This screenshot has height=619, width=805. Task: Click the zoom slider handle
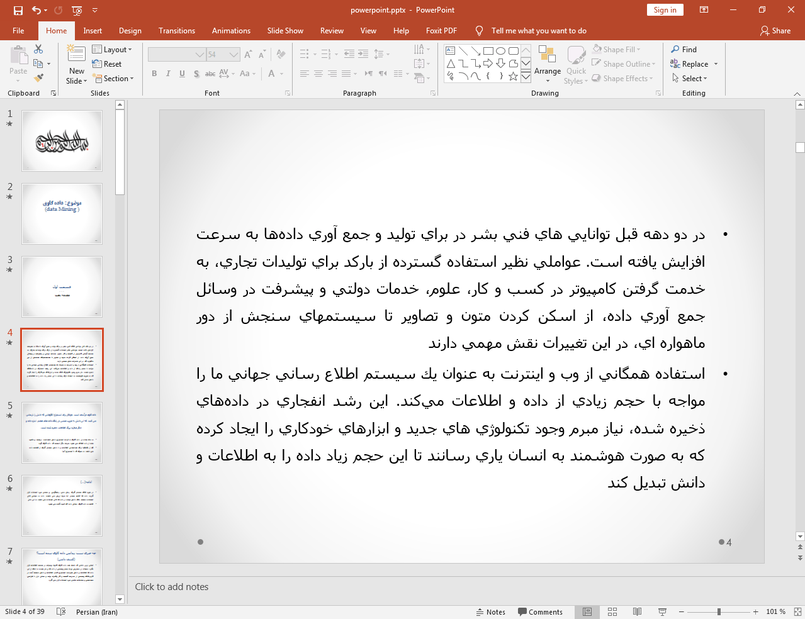719,611
